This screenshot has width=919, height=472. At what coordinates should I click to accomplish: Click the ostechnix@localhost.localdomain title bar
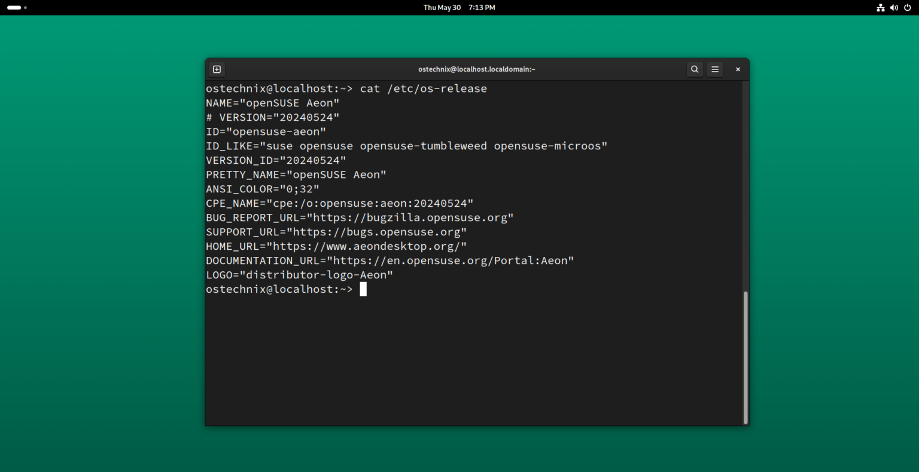click(x=476, y=69)
